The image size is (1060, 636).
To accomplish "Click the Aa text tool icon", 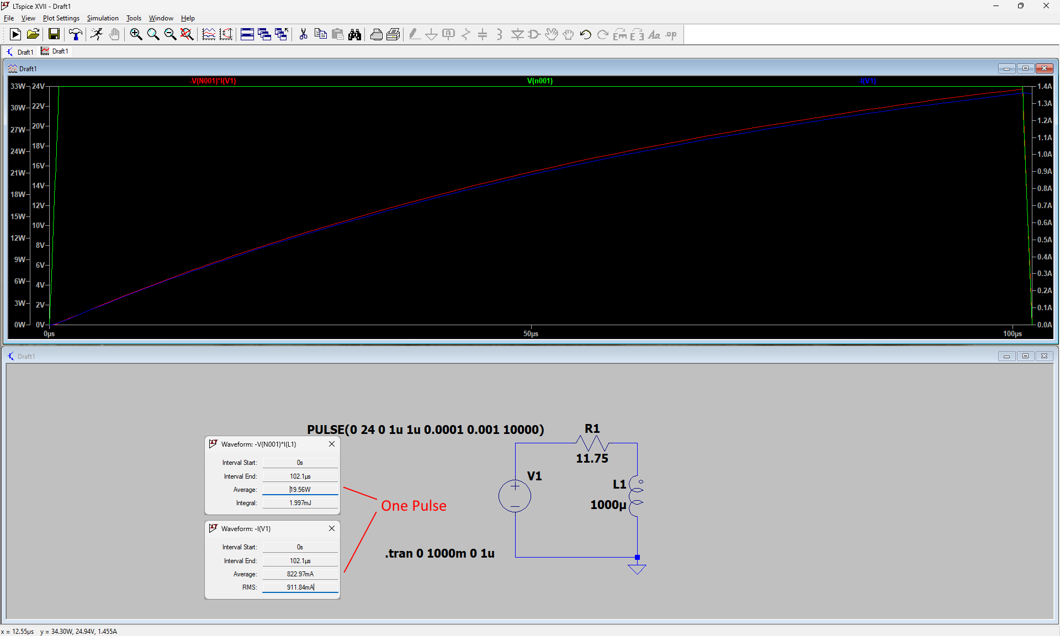I will [654, 34].
